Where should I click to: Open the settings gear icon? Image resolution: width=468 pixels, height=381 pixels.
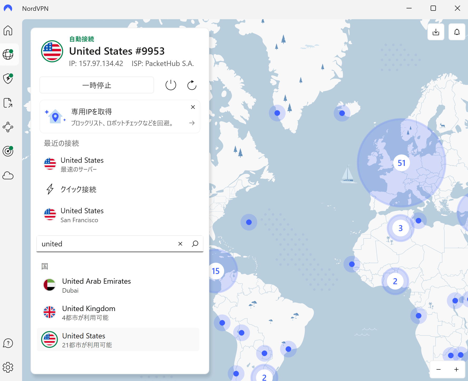pyautogui.click(x=8, y=367)
